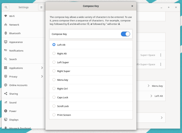
Task: Open the chevron beside Left Alt in Settings
Action: 151,96
